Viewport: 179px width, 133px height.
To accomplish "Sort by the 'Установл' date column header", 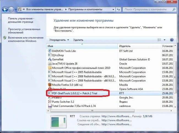I will pyautogui.click(x=167, y=46).
